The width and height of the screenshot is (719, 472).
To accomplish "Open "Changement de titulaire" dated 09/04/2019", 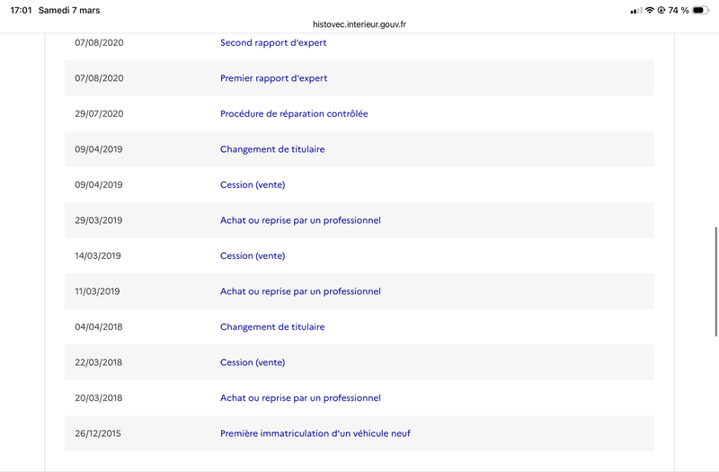I will coord(272,149).
